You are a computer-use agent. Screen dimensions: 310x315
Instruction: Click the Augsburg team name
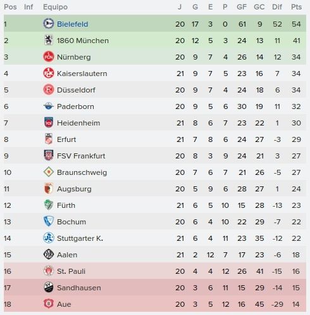[74, 189]
